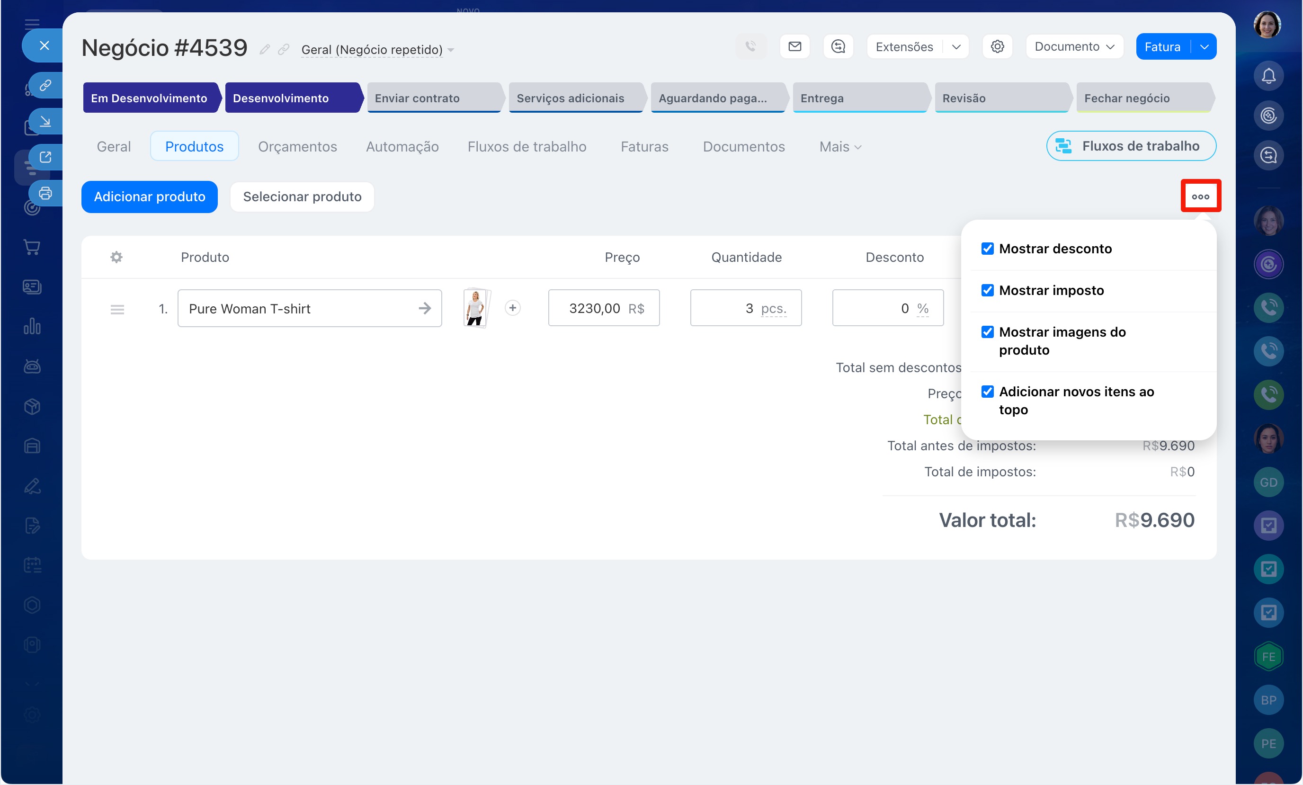Uncheck Mostrar desconto option

(x=987, y=249)
